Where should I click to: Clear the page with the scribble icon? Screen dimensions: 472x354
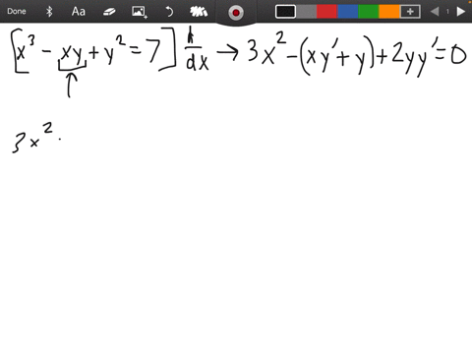pos(199,12)
